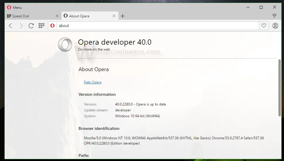Maximize the Opera window
284x161 pixels.
pyautogui.click(x=261, y=7)
